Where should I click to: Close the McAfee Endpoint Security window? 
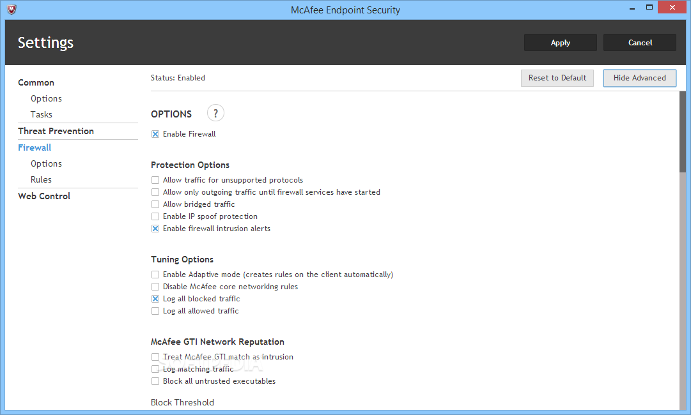click(672, 7)
